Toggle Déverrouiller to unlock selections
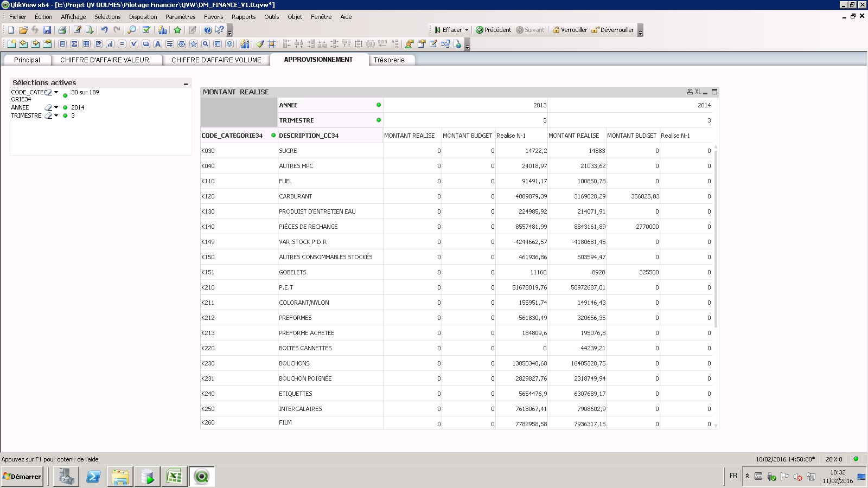 [612, 30]
